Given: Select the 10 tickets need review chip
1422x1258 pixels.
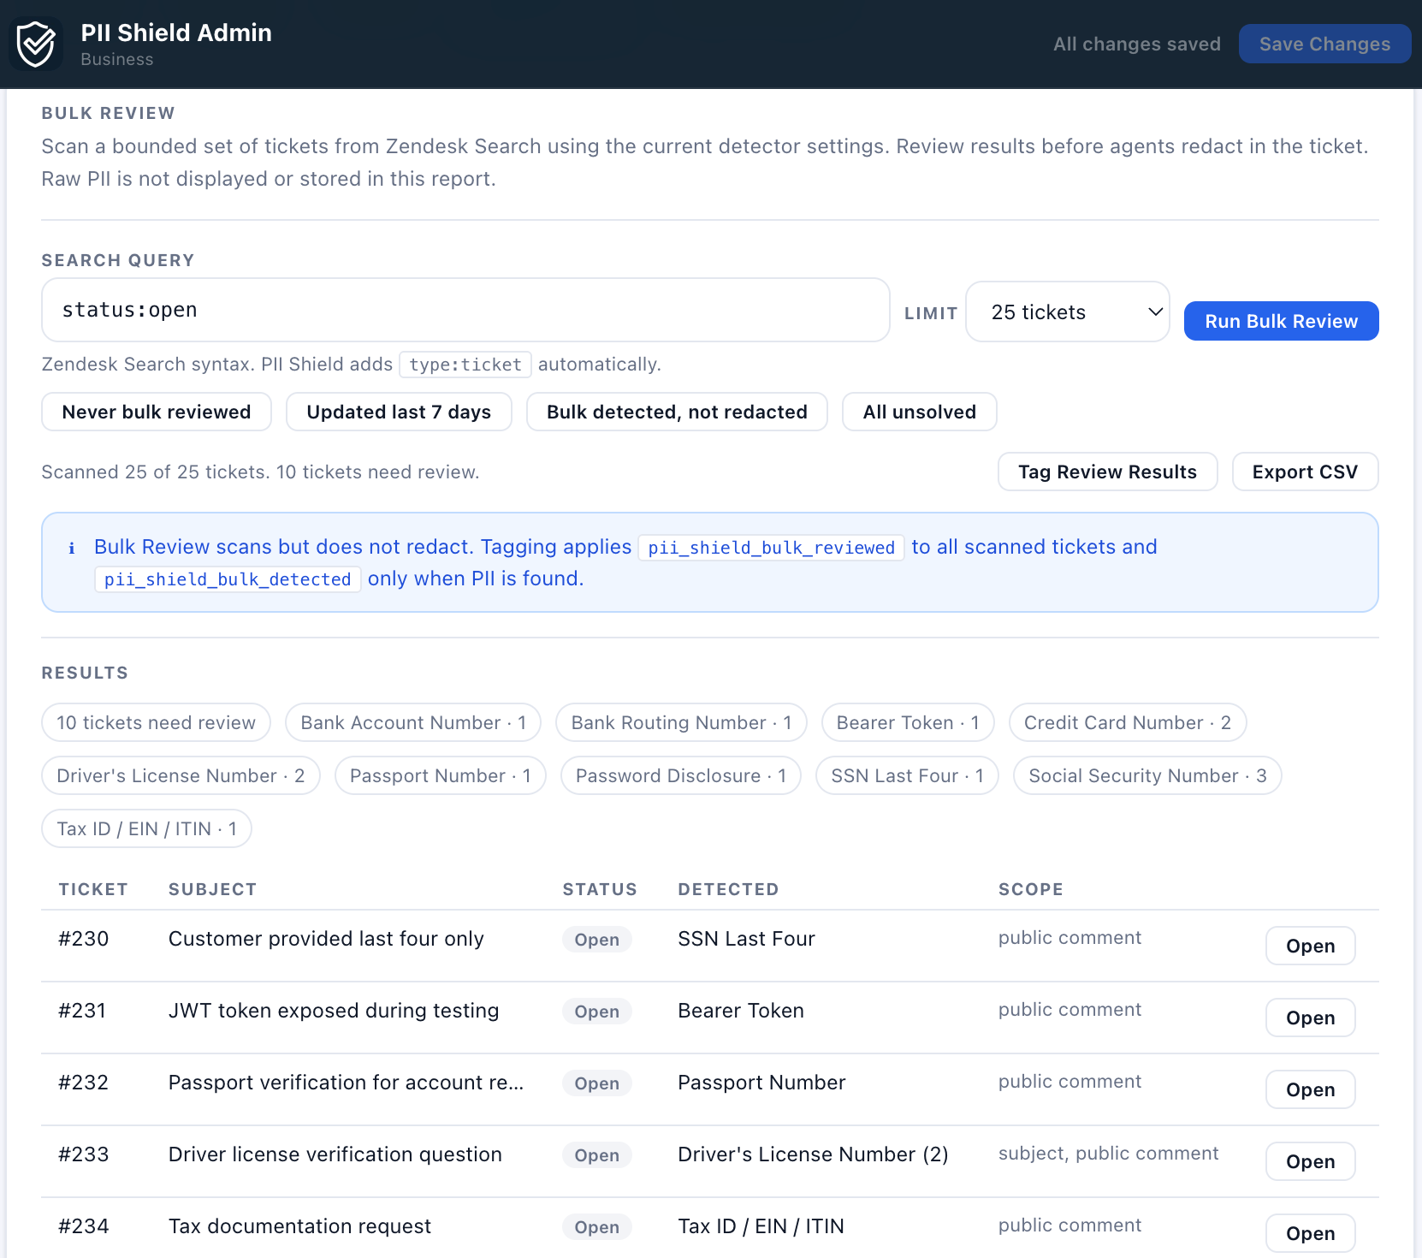Looking at the screenshot, I should [156, 722].
